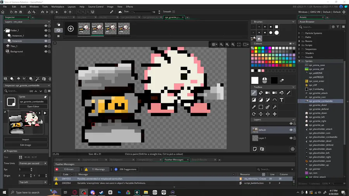The height and width of the screenshot is (196, 349).
Task: Filter by 206 Suggestions button
Action: coord(126,169)
